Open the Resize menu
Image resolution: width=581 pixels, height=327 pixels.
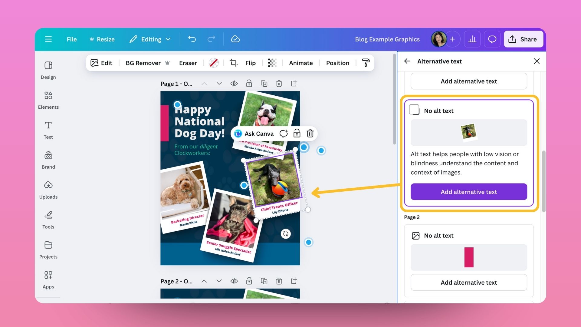(x=102, y=39)
